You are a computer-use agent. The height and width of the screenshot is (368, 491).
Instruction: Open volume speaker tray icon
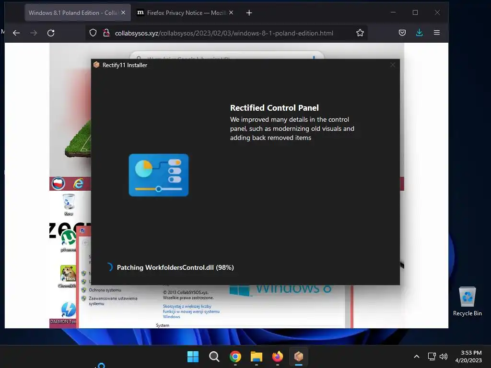click(444, 356)
